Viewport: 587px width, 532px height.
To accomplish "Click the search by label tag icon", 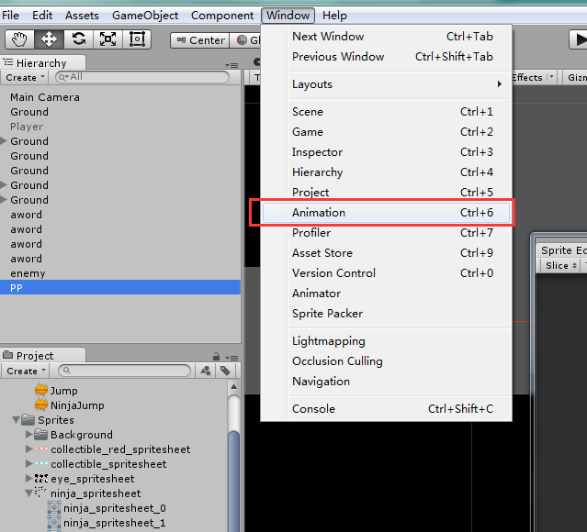I will coord(225,371).
